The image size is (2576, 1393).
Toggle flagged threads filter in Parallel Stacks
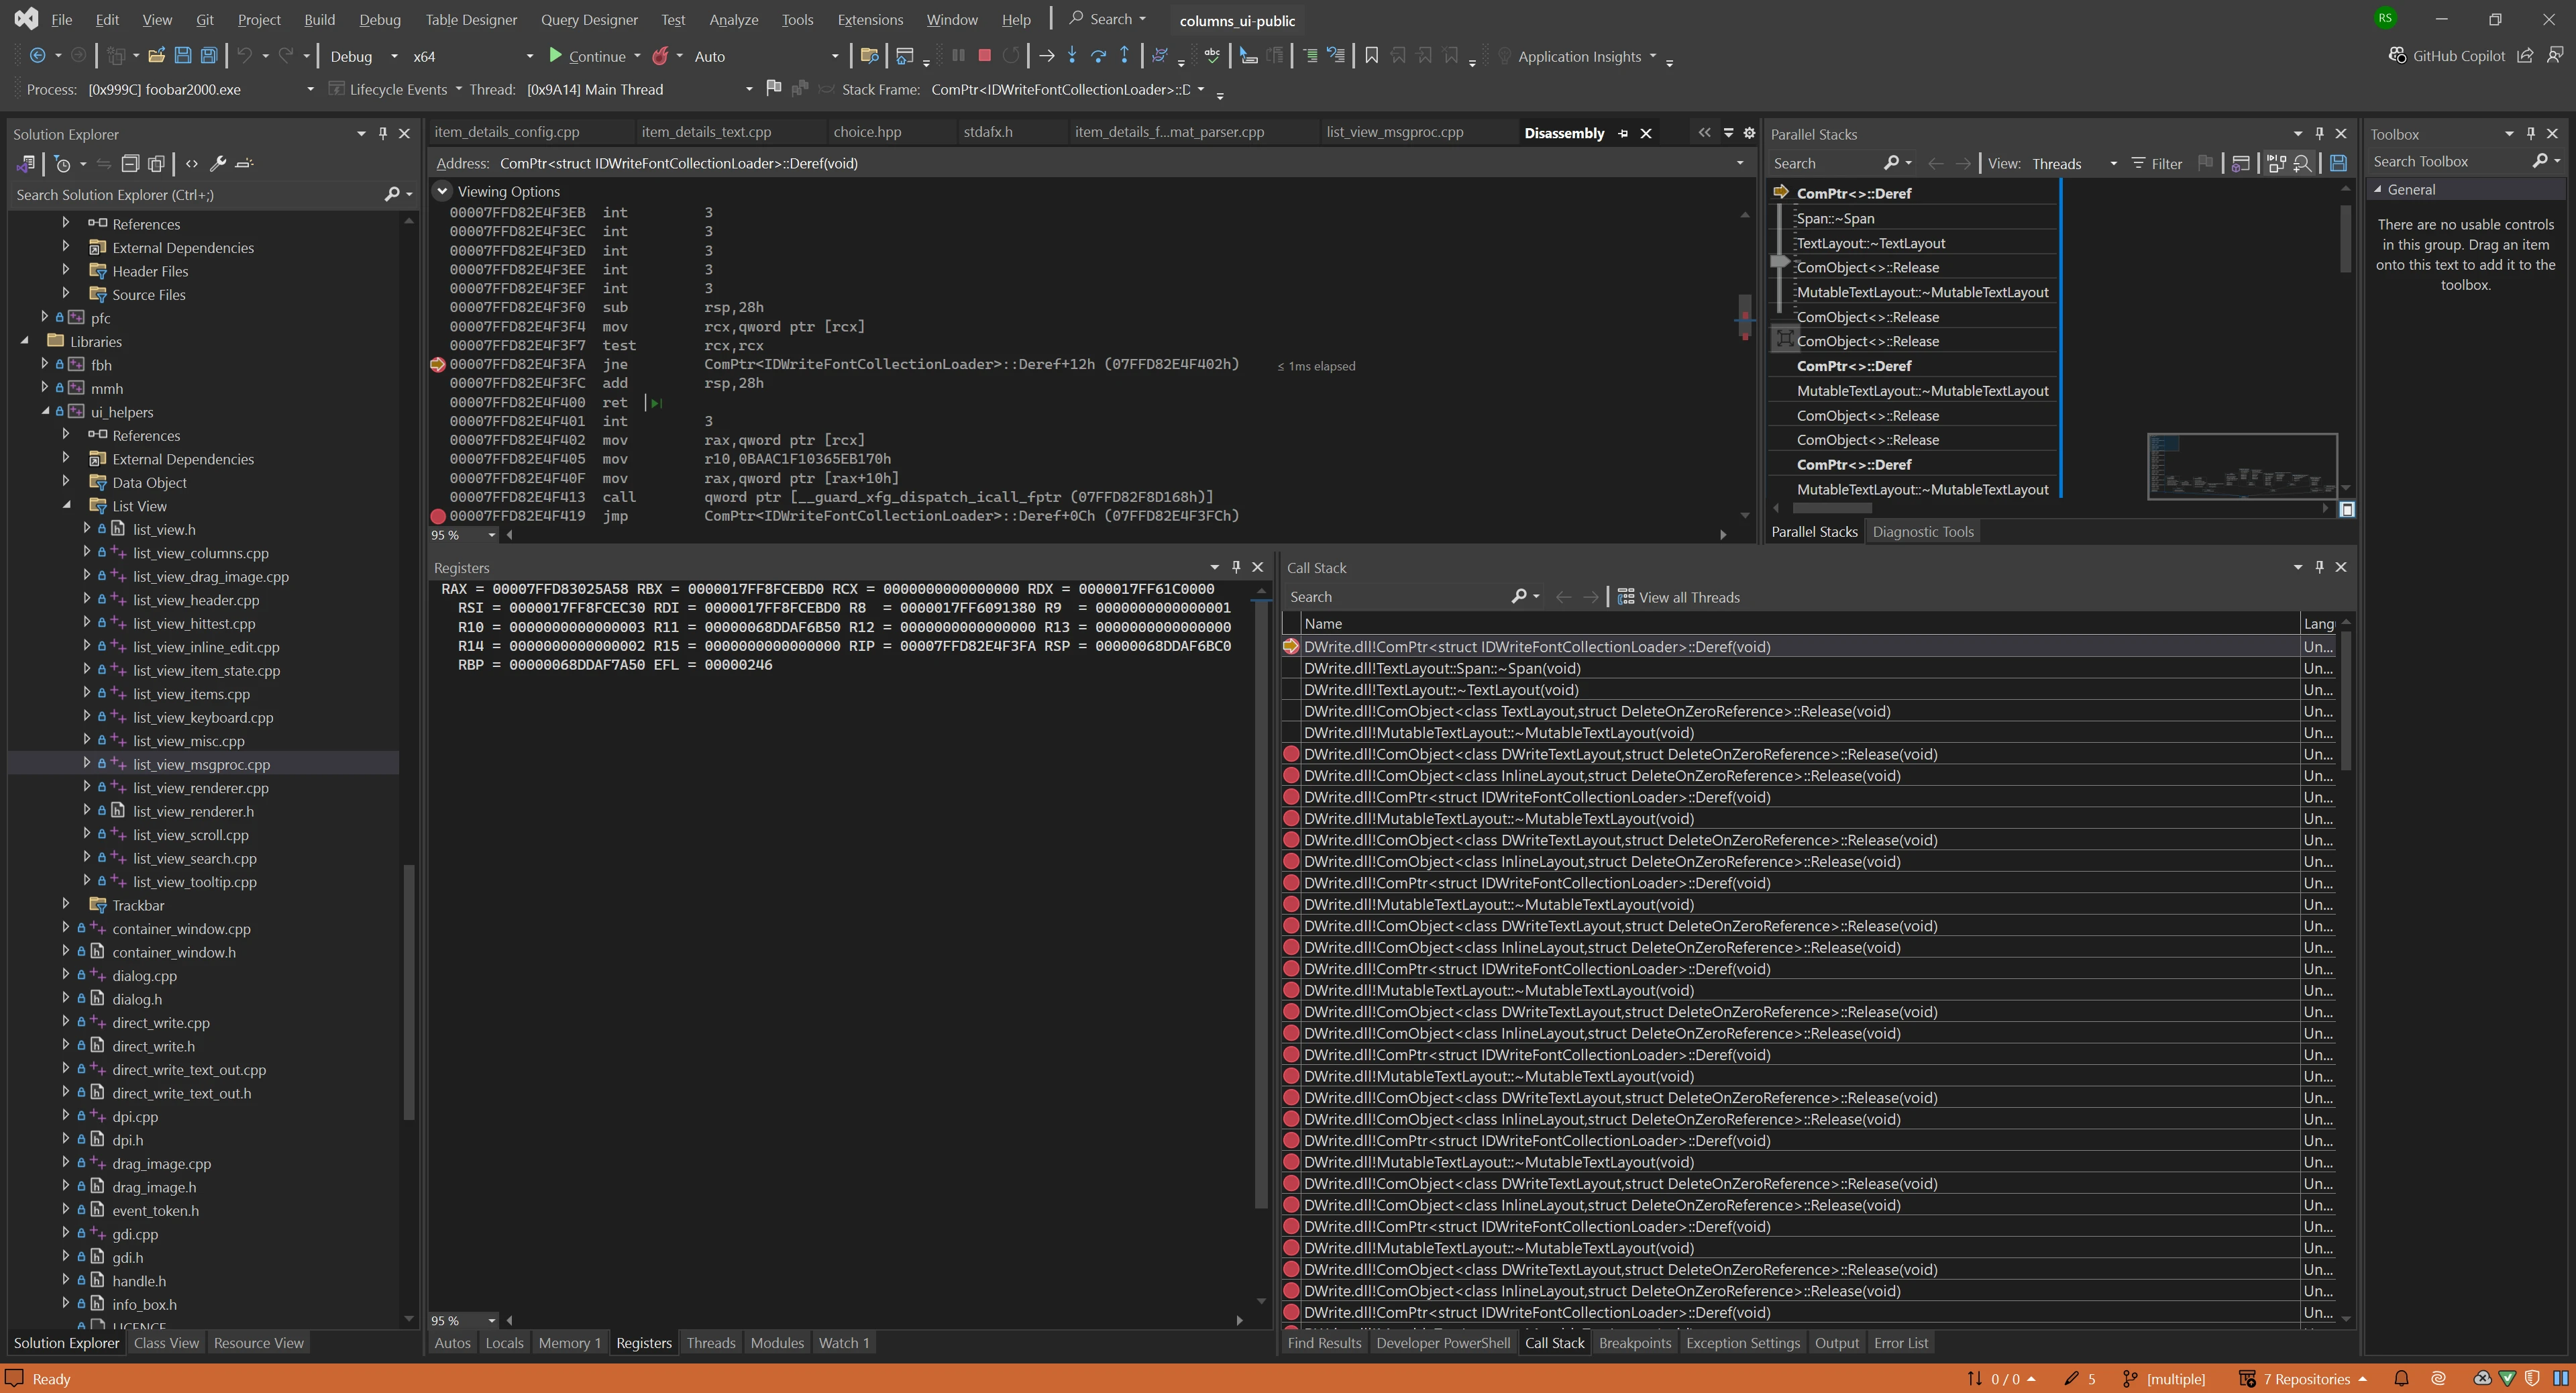point(2206,163)
